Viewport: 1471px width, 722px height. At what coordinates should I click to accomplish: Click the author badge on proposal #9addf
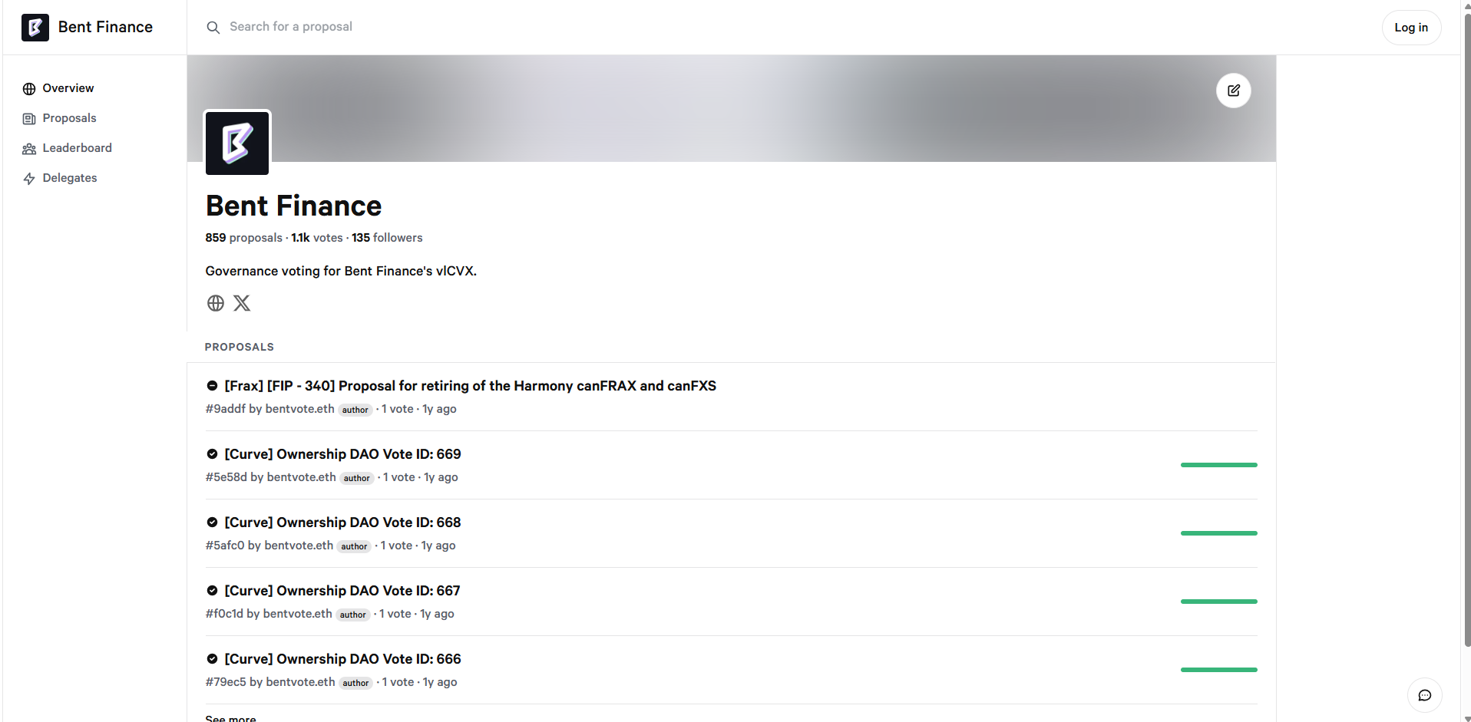point(355,410)
